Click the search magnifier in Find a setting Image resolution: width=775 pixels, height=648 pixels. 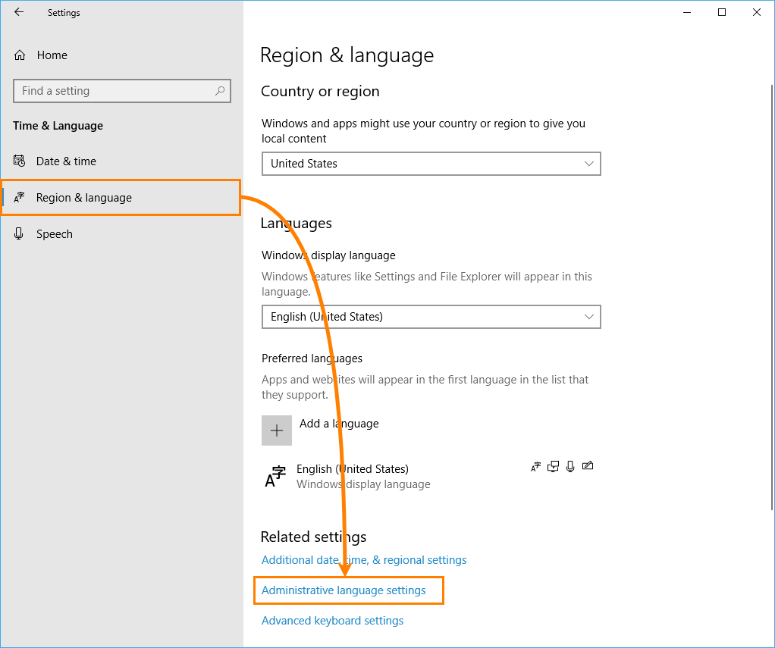(220, 90)
